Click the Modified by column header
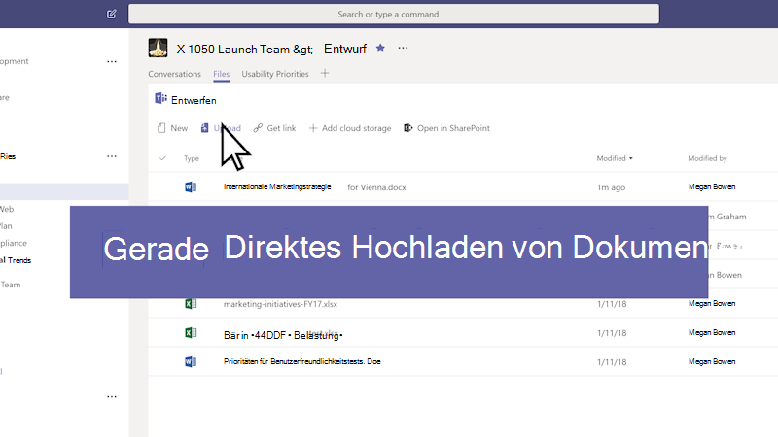This screenshot has height=437, width=778. click(707, 158)
